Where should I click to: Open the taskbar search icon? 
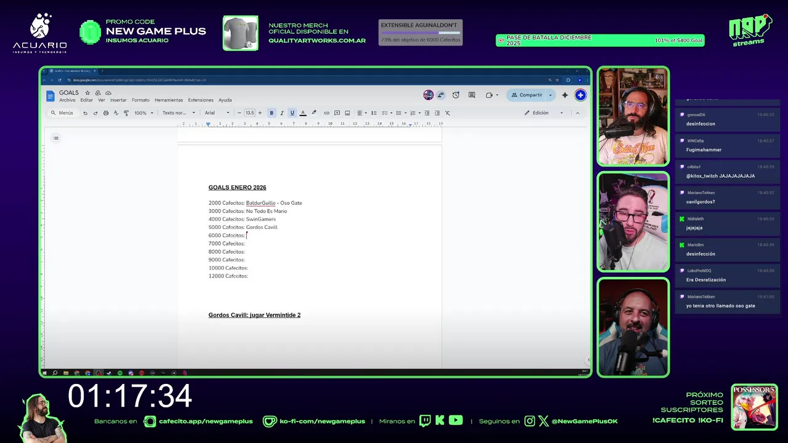pos(55,373)
